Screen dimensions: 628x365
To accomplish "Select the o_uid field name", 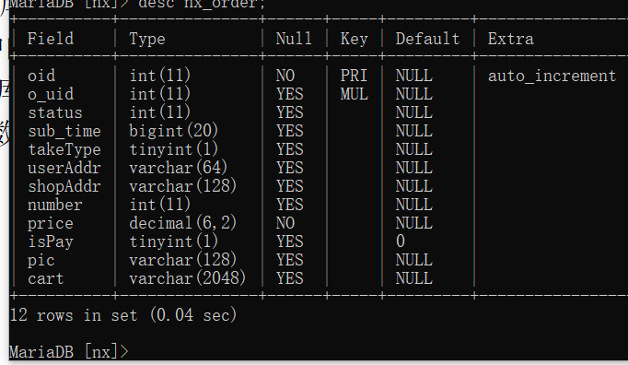I will pos(51,94).
